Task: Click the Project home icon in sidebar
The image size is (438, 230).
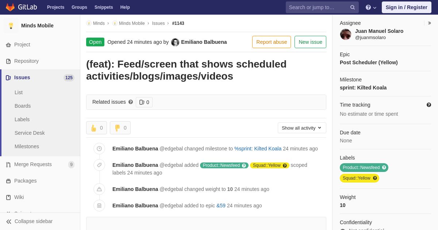Action: 8,45
